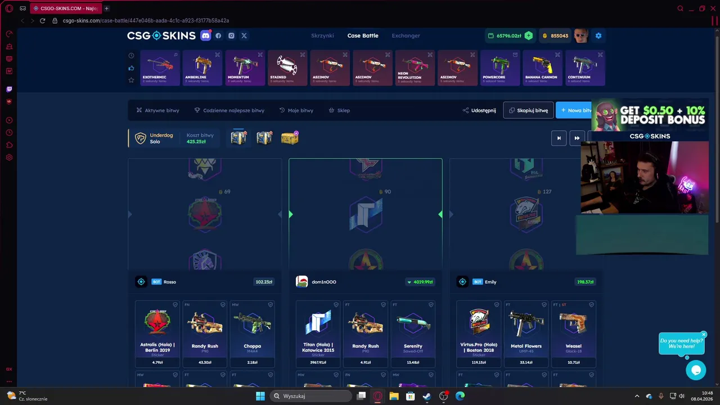
Task: Click the green plus deposit icon
Action: pos(529,35)
